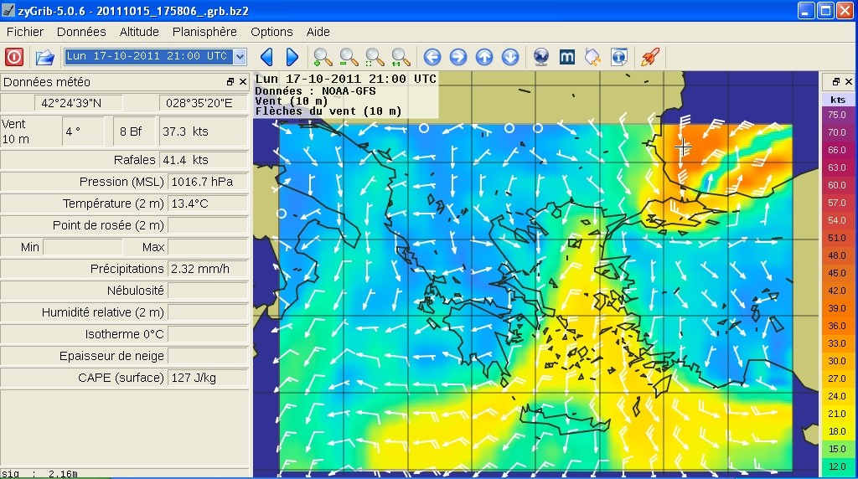Click the blue 'm' meteoblue icon
Viewport: 858px width, 479px height.
pos(567,57)
